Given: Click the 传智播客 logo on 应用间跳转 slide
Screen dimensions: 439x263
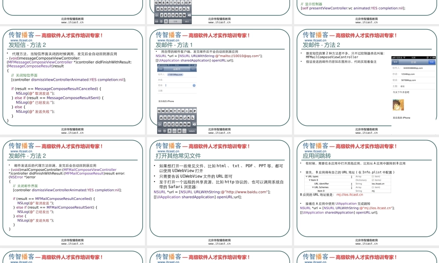Looking at the screenshot, I should coord(315,146).
